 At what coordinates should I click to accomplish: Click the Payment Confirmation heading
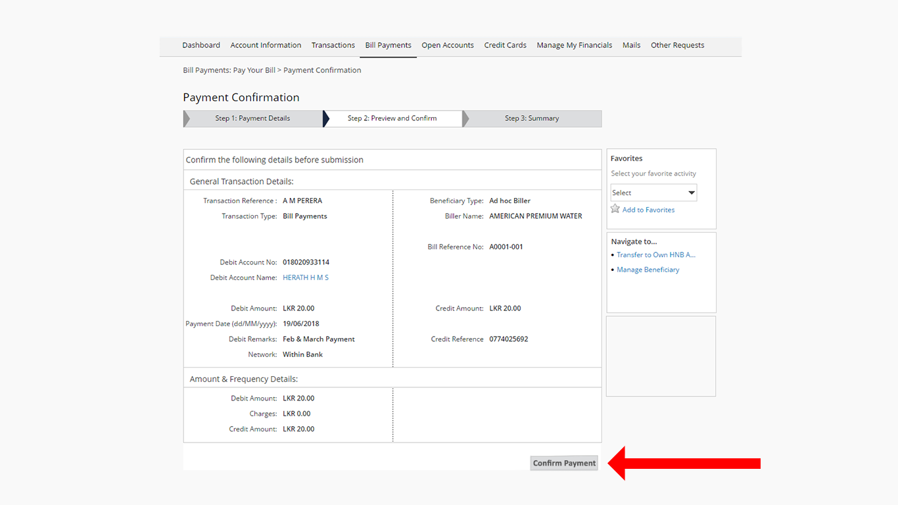[x=241, y=97]
